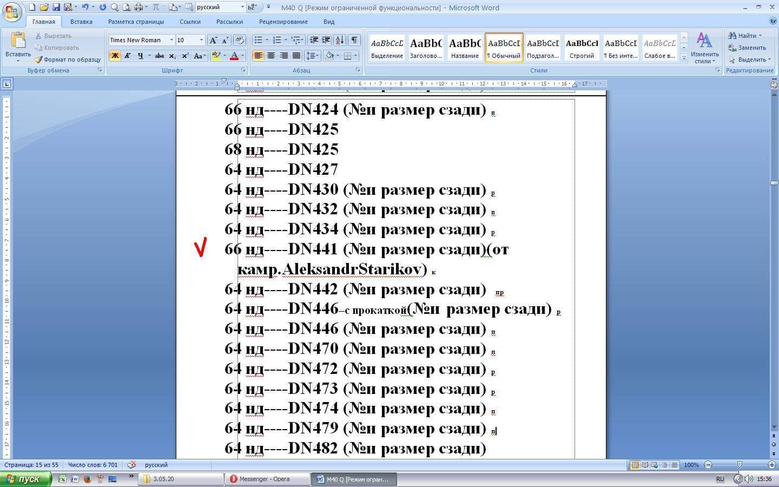Viewport: 779px width, 487px height.
Task: Open the text highlight color button
Action: (x=216, y=56)
